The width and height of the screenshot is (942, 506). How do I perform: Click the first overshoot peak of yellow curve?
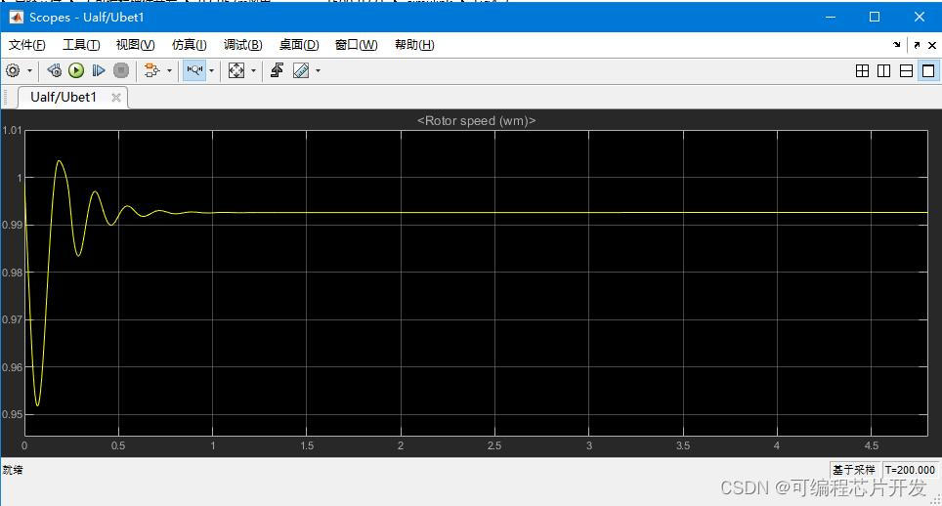pos(59,161)
